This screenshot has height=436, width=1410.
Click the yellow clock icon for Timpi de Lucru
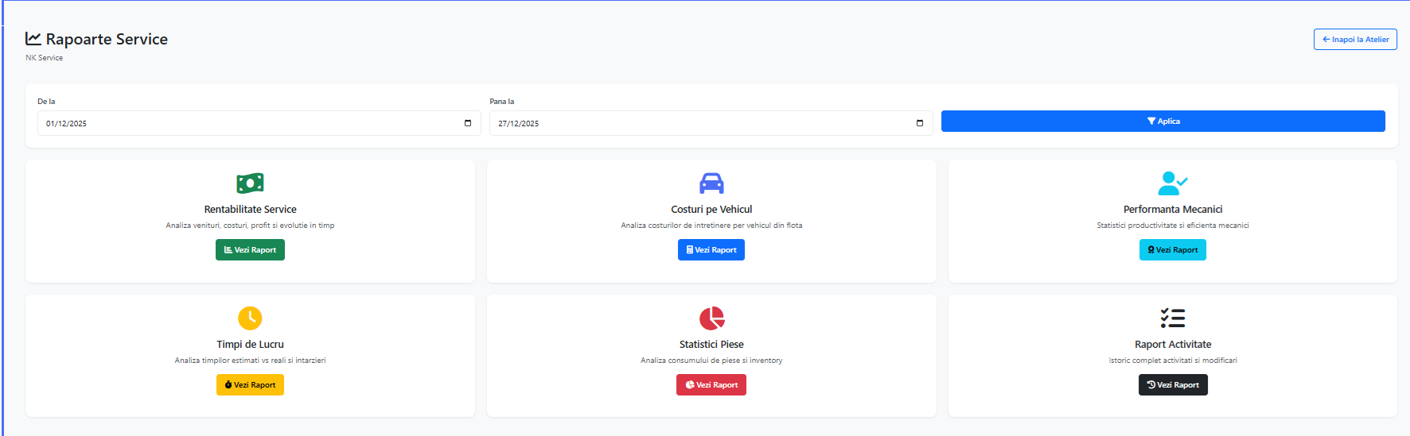click(x=250, y=318)
